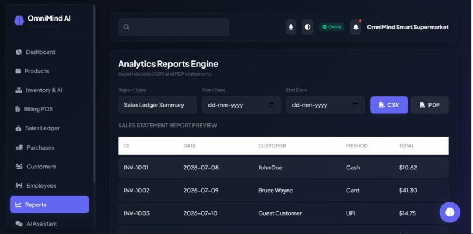This screenshot has width=473, height=234.
Task: Export report with PDF button
Action: 430,105
